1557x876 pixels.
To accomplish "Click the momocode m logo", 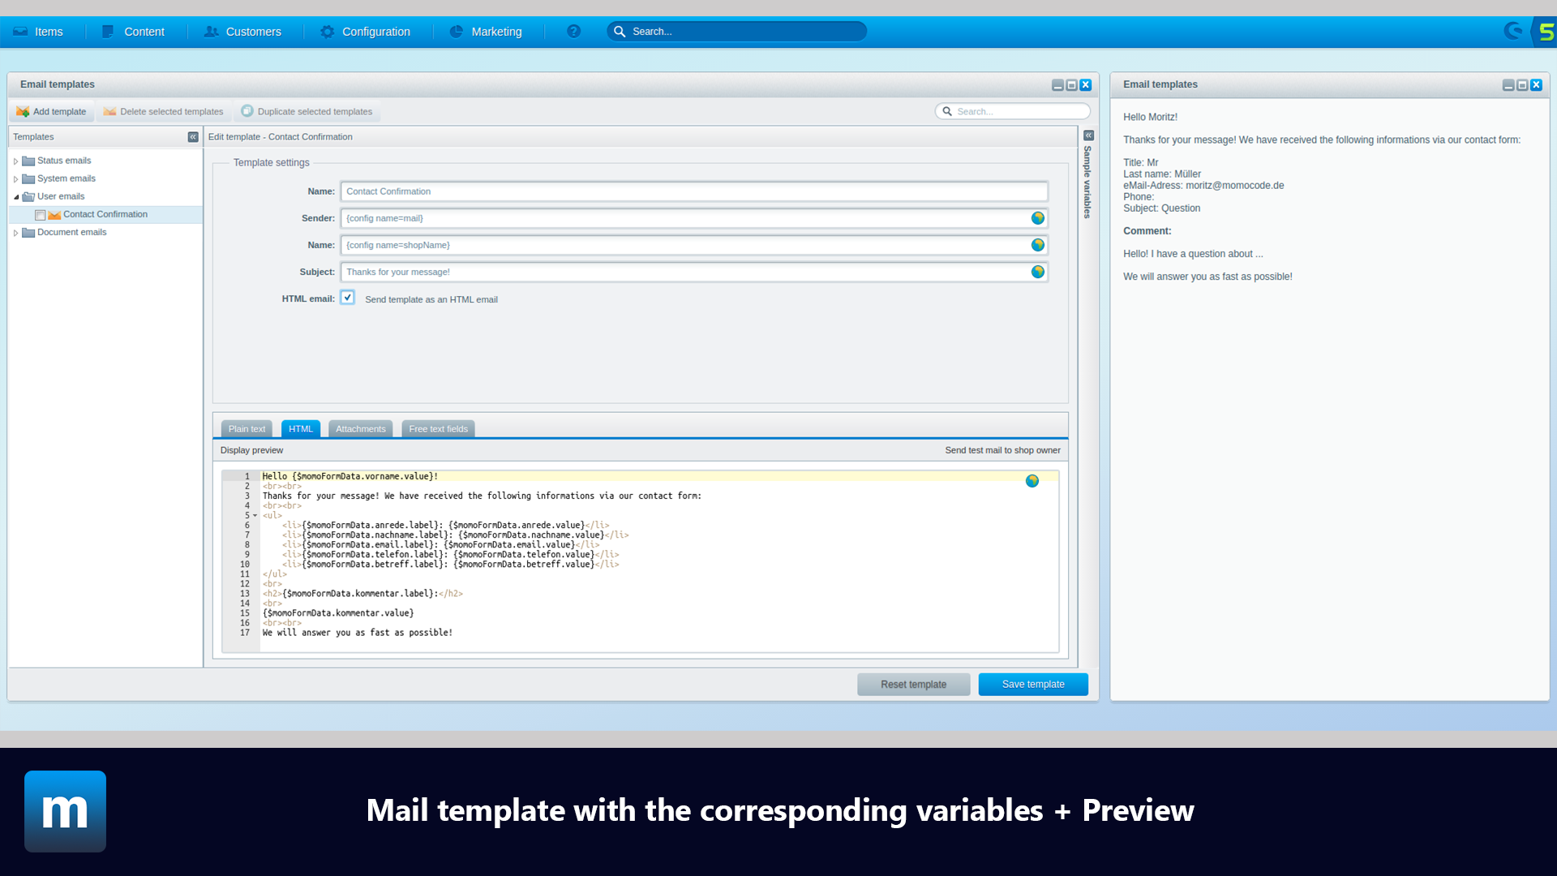I will 65,811.
